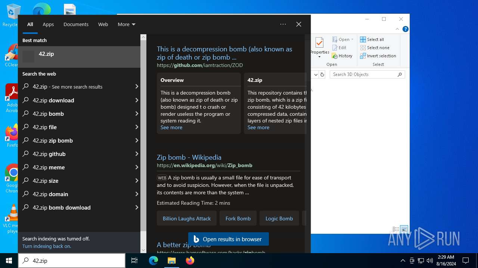The height and width of the screenshot is (268, 478).
Task: Click the Properties button in Explorer ribbon
Action: click(x=320, y=48)
